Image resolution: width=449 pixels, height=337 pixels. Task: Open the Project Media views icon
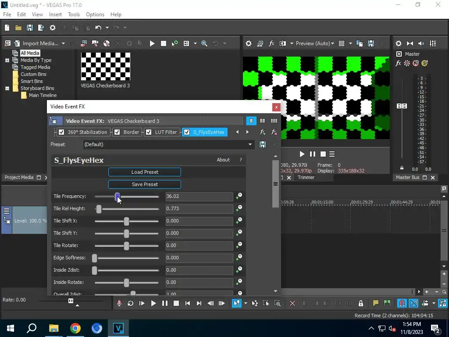coord(186,43)
